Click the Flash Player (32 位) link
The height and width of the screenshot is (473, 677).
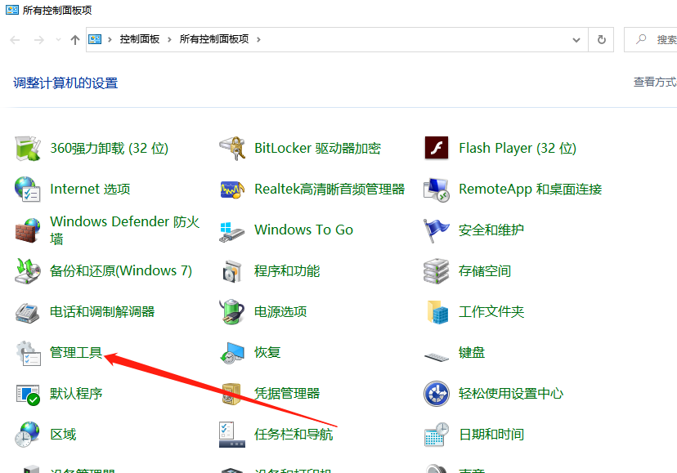pyautogui.click(x=518, y=149)
